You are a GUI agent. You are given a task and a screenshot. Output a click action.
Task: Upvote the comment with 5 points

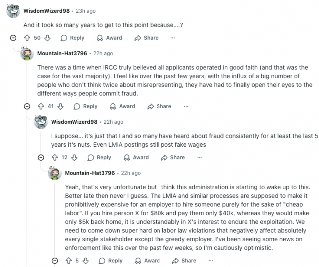pyautogui.click(x=69, y=260)
